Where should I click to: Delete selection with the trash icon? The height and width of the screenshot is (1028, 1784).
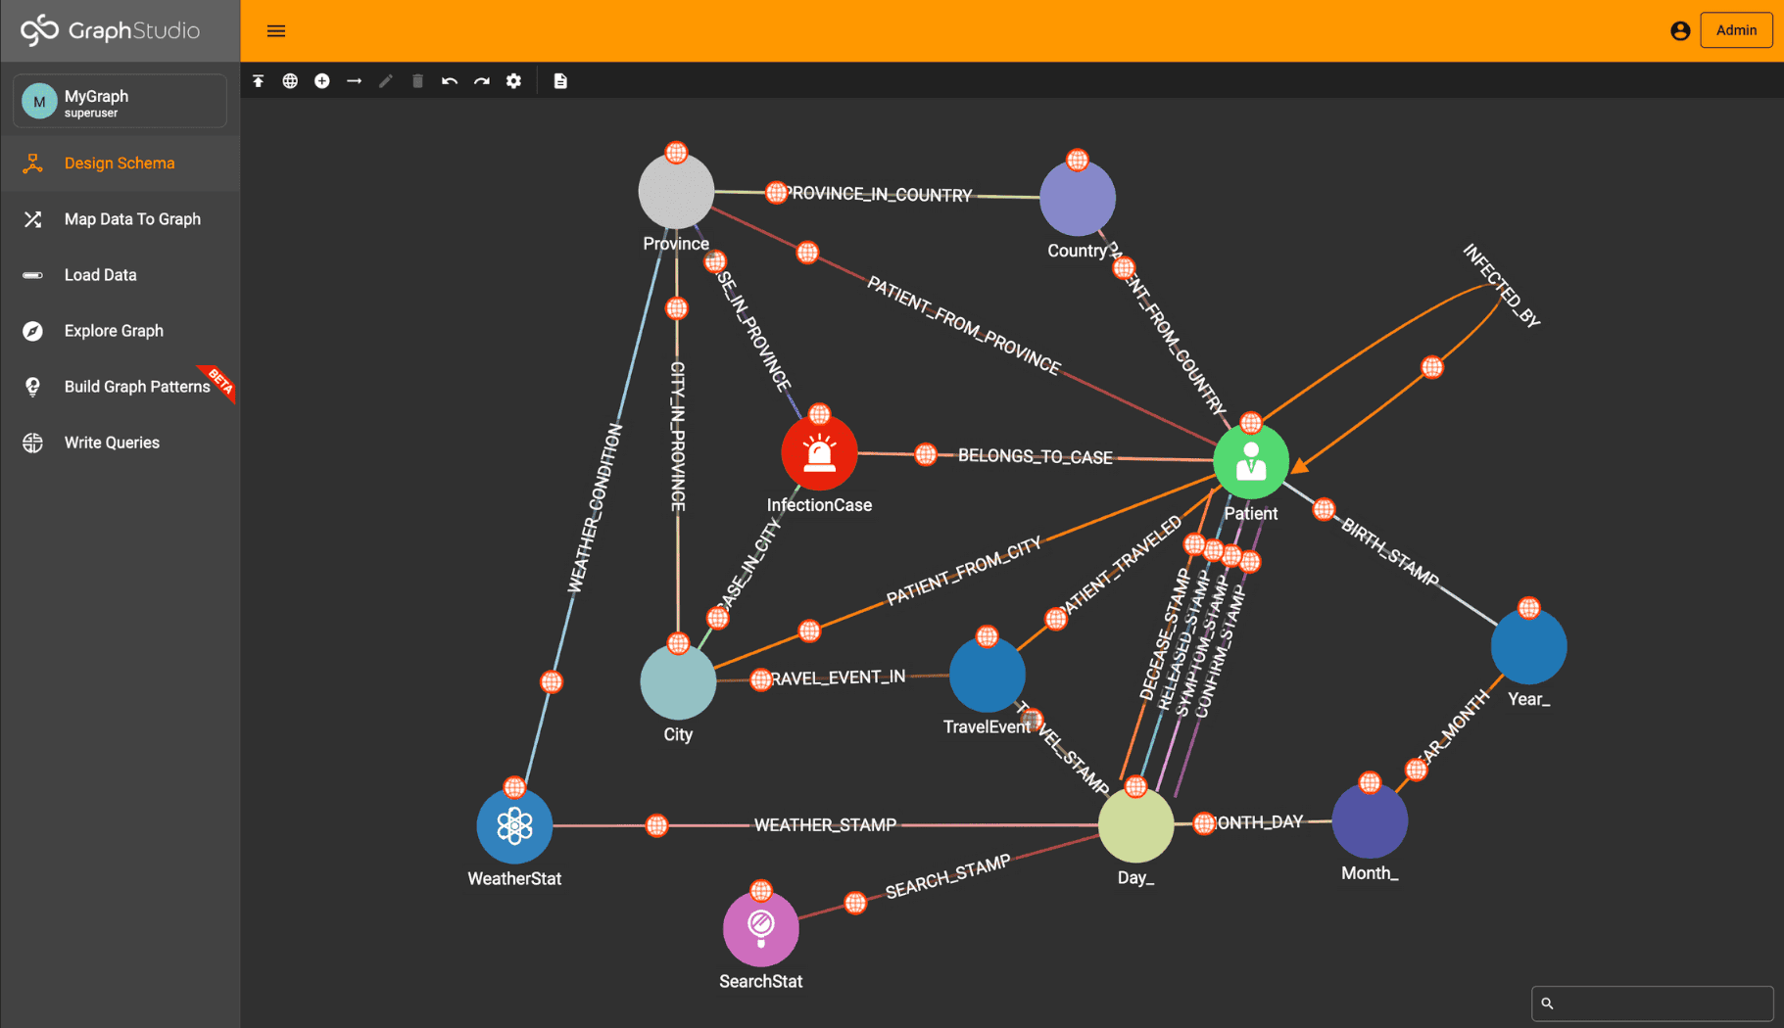pos(417,80)
